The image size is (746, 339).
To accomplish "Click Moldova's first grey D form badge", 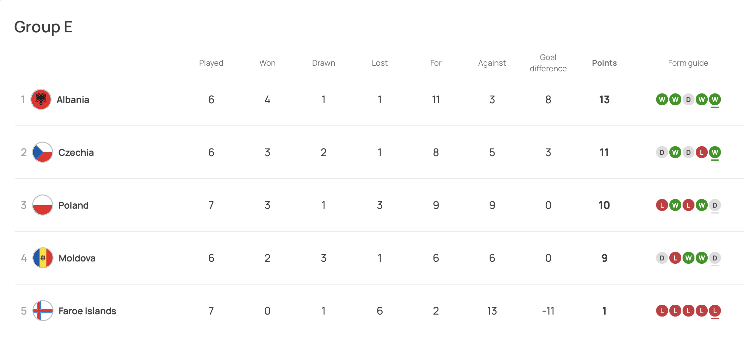I will point(662,258).
